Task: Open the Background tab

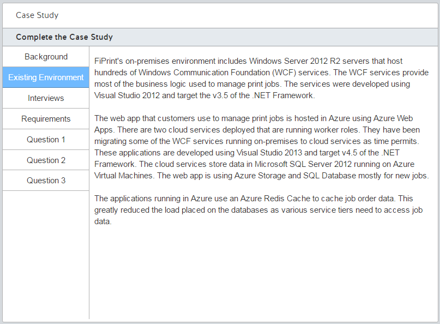Action: click(46, 57)
